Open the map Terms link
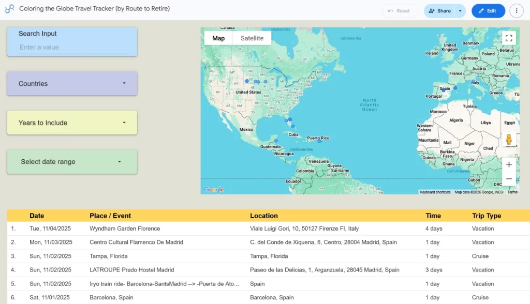 (x=512, y=192)
